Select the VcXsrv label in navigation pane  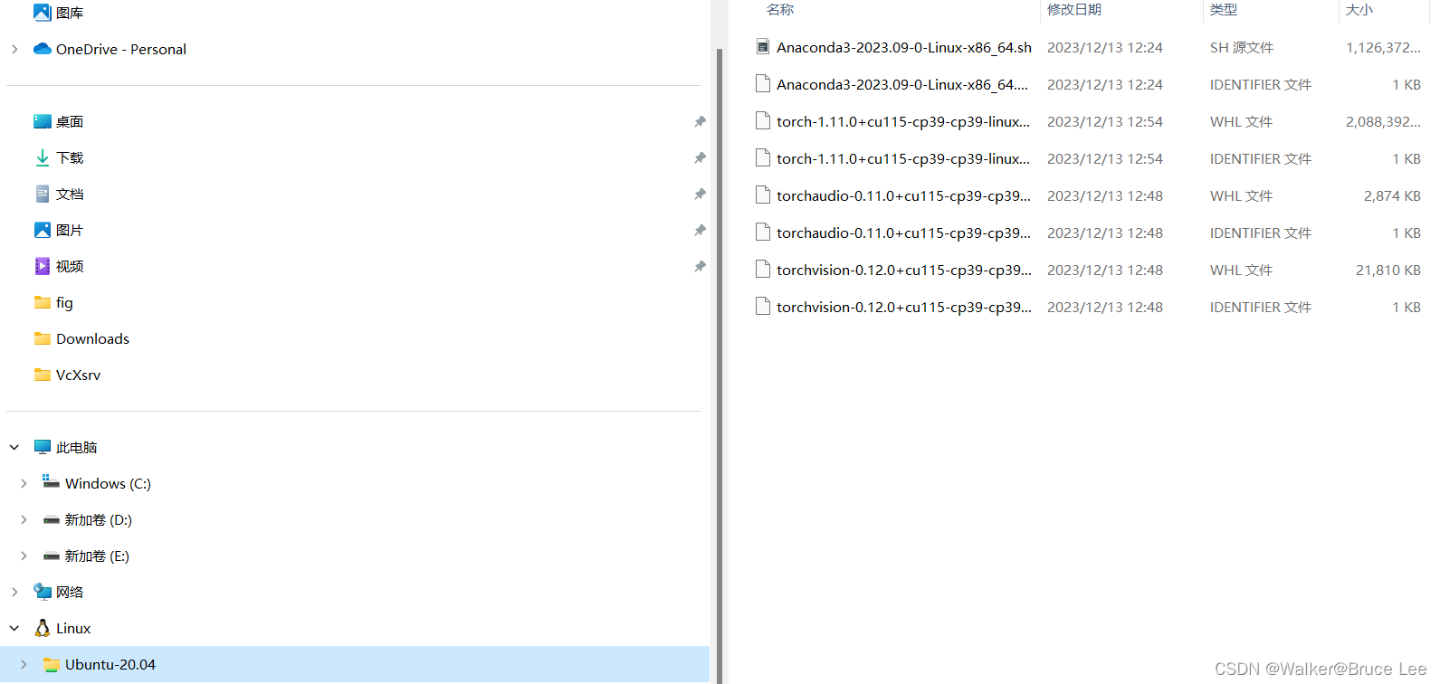78,375
